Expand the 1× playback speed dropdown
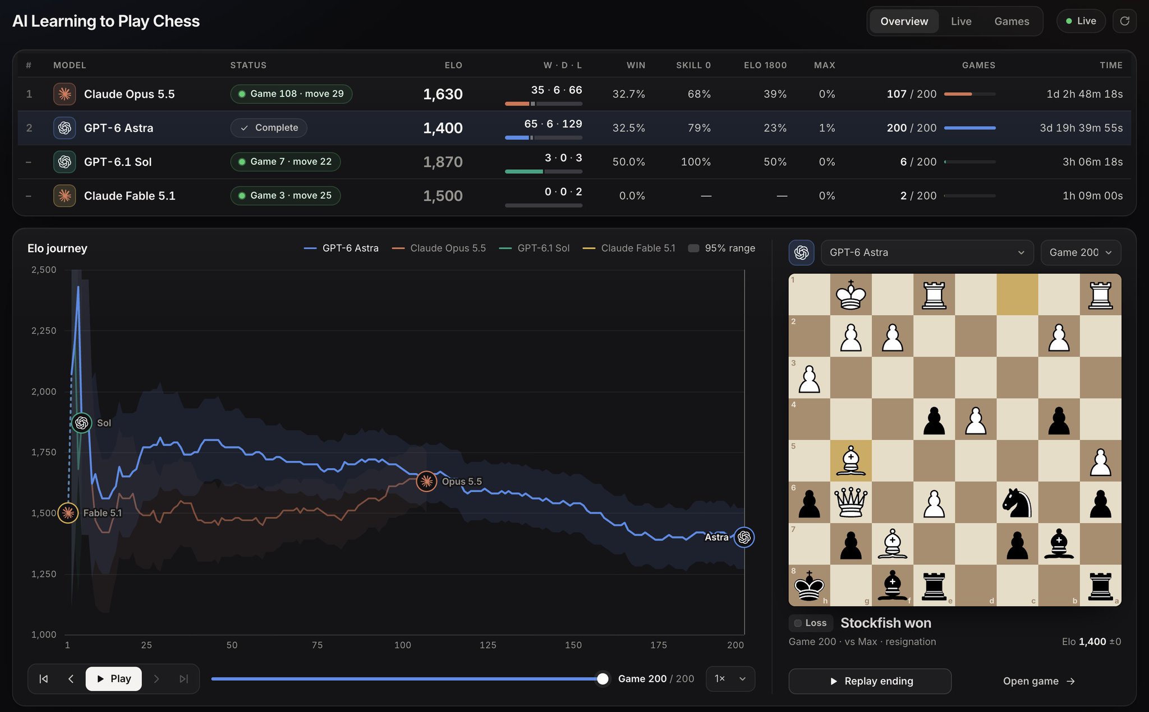 coord(730,679)
